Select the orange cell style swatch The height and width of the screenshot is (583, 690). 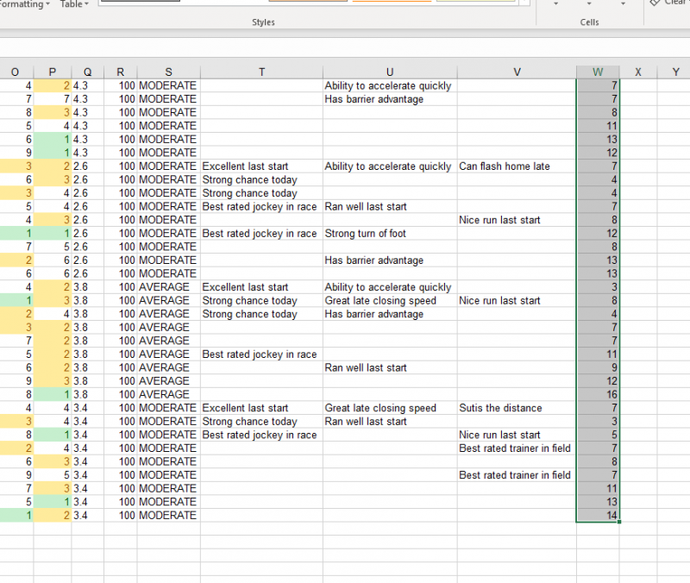click(x=310, y=3)
